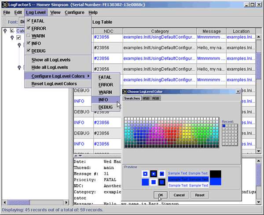This screenshot has height=215, width=264.
Task: Click the Categories root node icon
Action: (13, 31)
